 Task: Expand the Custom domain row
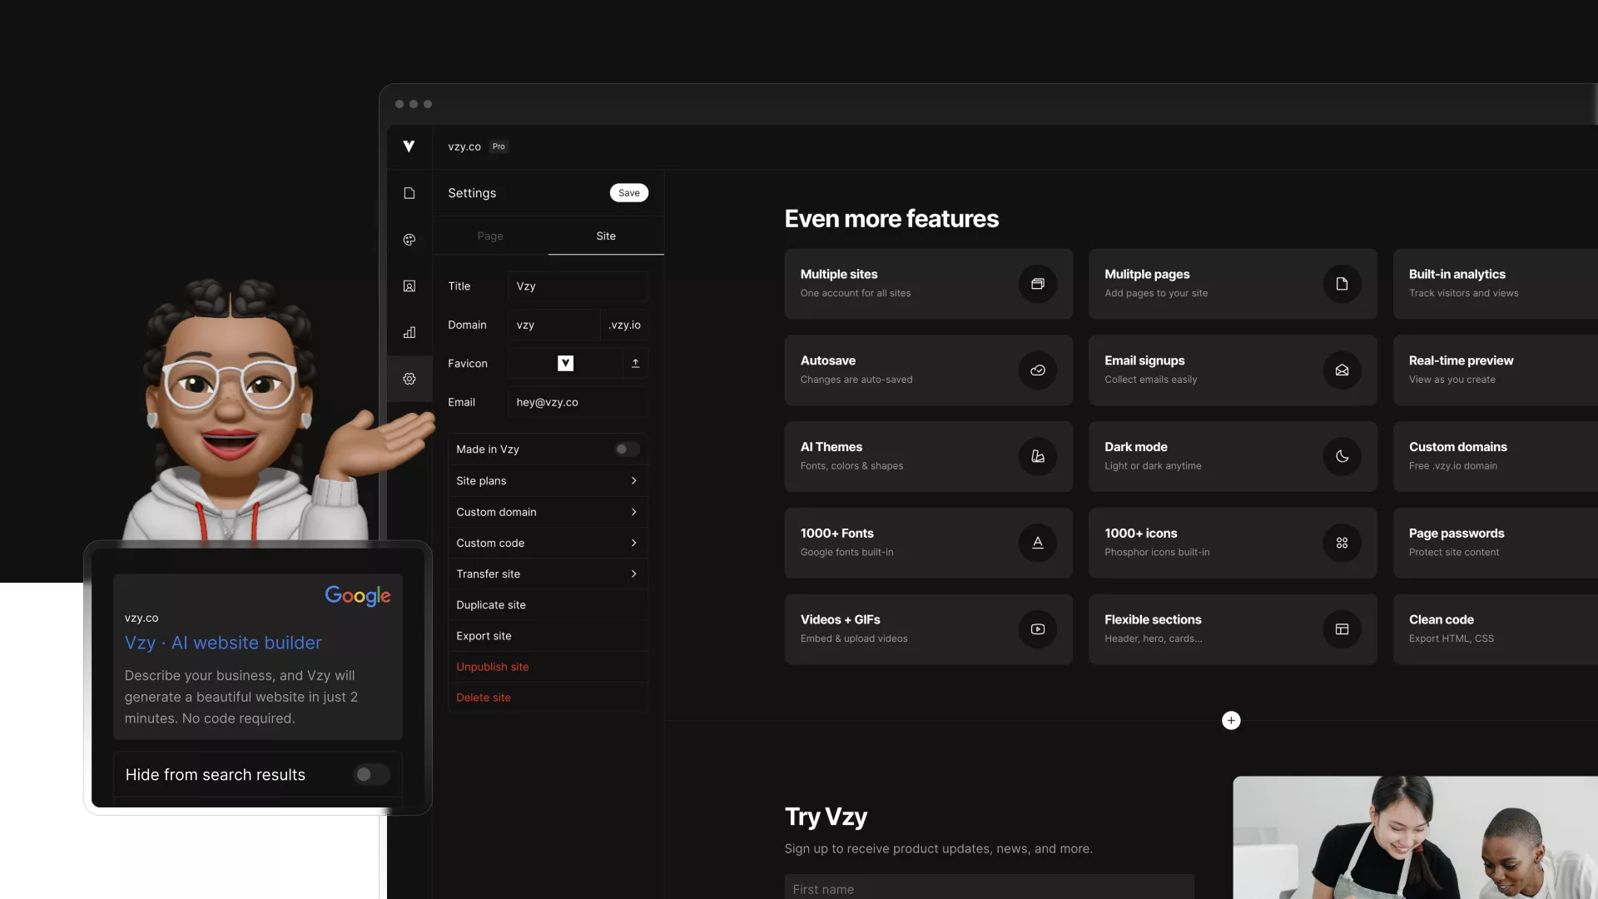tap(548, 512)
